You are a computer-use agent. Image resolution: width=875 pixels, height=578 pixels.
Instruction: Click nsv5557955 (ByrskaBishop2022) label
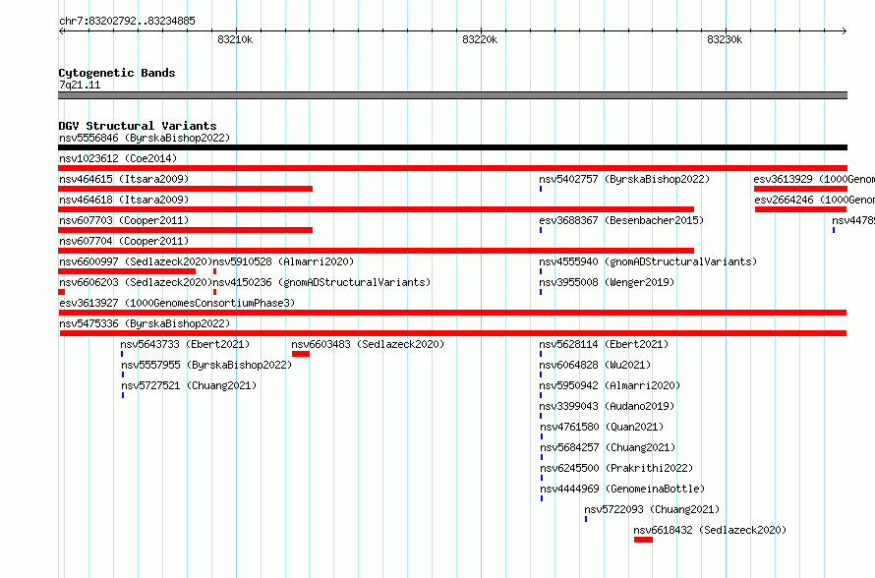point(206,365)
